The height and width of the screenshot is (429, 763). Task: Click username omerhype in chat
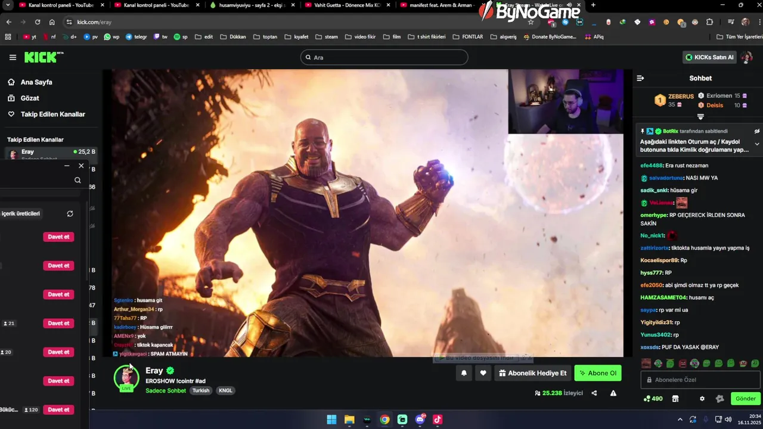tap(654, 215)
